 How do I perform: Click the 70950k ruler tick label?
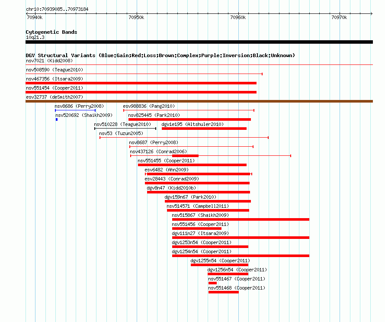[136, 17]
